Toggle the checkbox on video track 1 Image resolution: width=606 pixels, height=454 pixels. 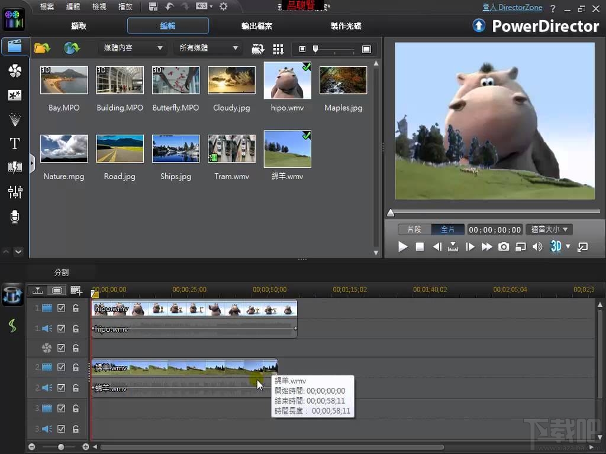61,308
